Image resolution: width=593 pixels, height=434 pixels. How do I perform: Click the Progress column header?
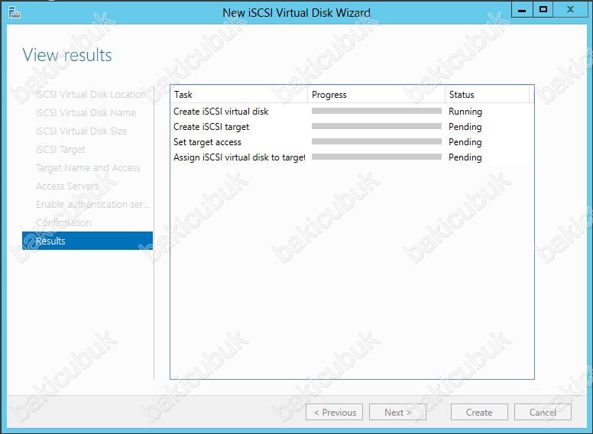coord(376,95)
